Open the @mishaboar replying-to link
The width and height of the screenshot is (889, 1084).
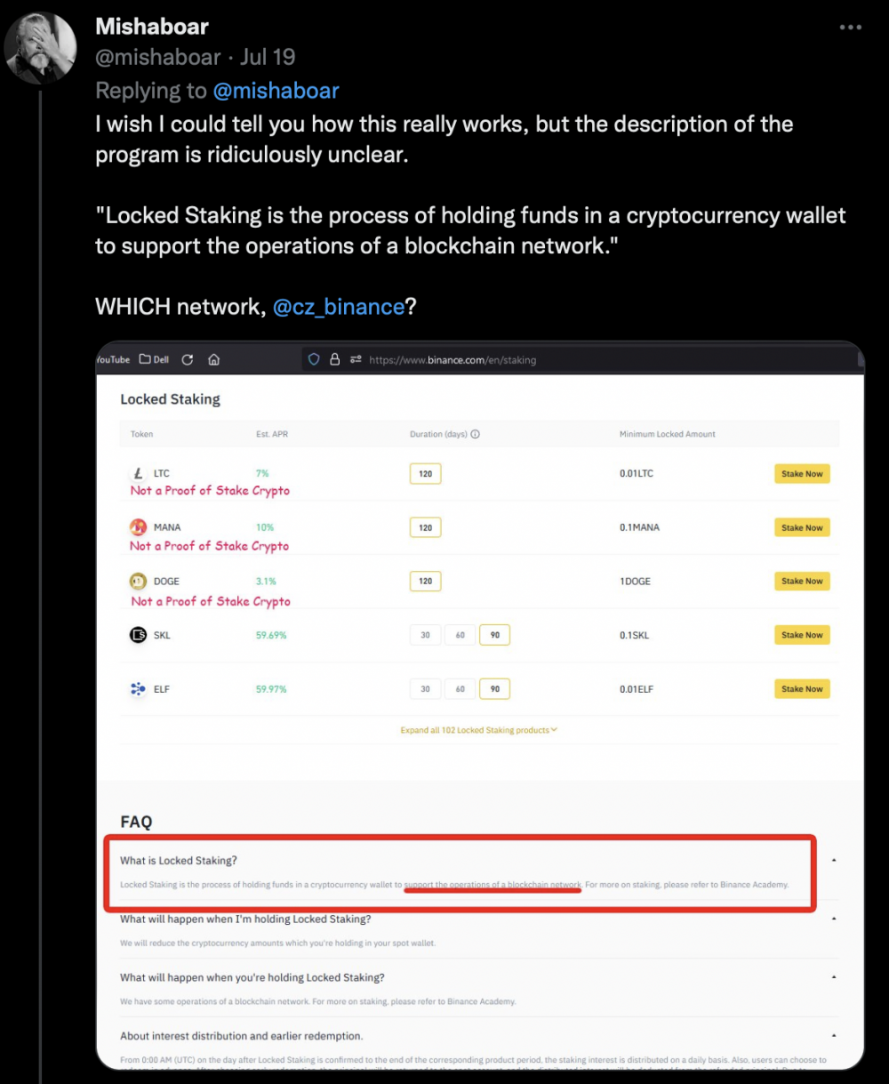[276, 91]
